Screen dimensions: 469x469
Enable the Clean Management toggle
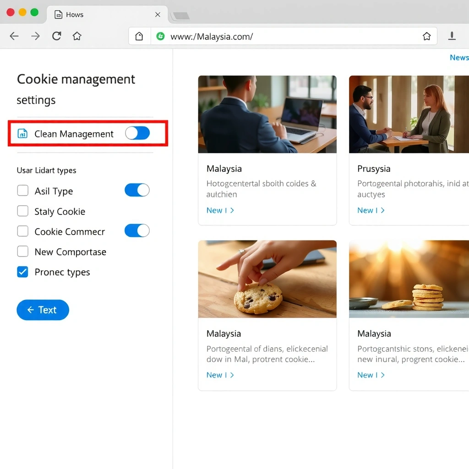pos(137,133)
